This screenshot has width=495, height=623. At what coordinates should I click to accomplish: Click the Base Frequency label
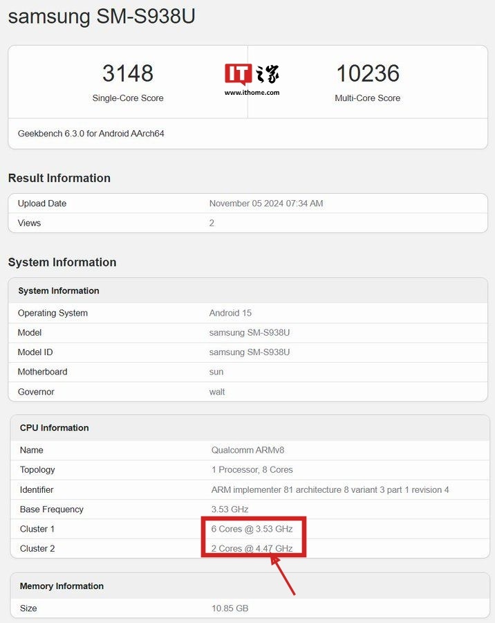[52, 509]
